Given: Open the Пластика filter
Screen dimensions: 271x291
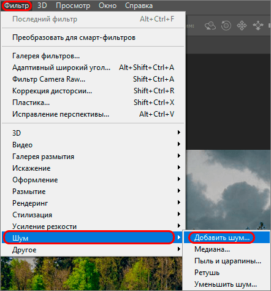Looking at the screenshot, I should pyautogui.click(x=93, y=103).
